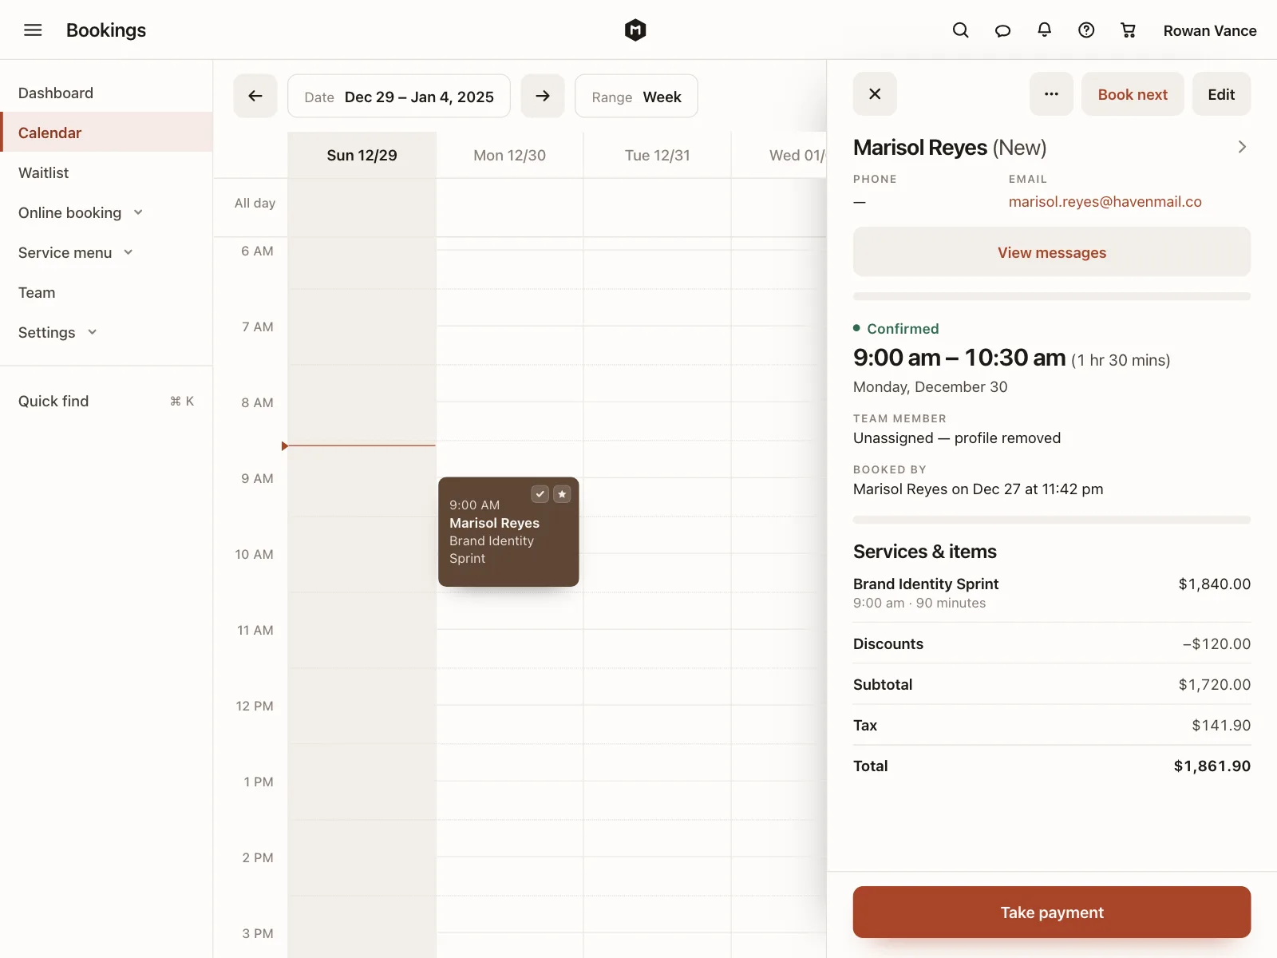Click the Total $1,861.90 amount
The image size is (1277, 958).
click(1212, 766)
